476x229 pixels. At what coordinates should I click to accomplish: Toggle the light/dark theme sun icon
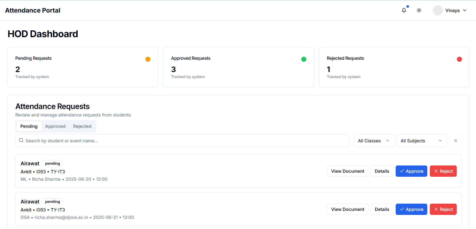coord(419,10)
